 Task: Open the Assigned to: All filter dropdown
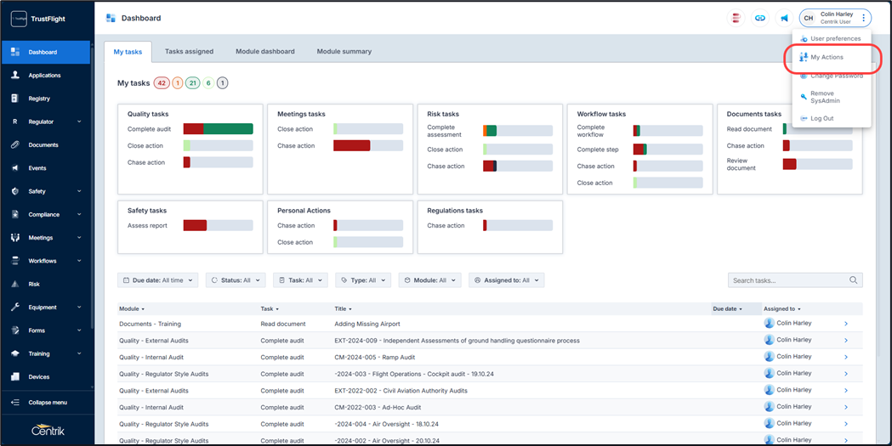coord(506,280)
